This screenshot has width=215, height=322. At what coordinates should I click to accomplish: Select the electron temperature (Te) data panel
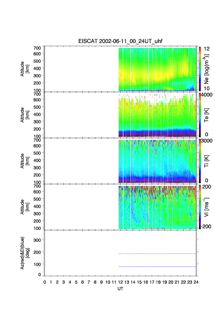[x=157, y=115]
